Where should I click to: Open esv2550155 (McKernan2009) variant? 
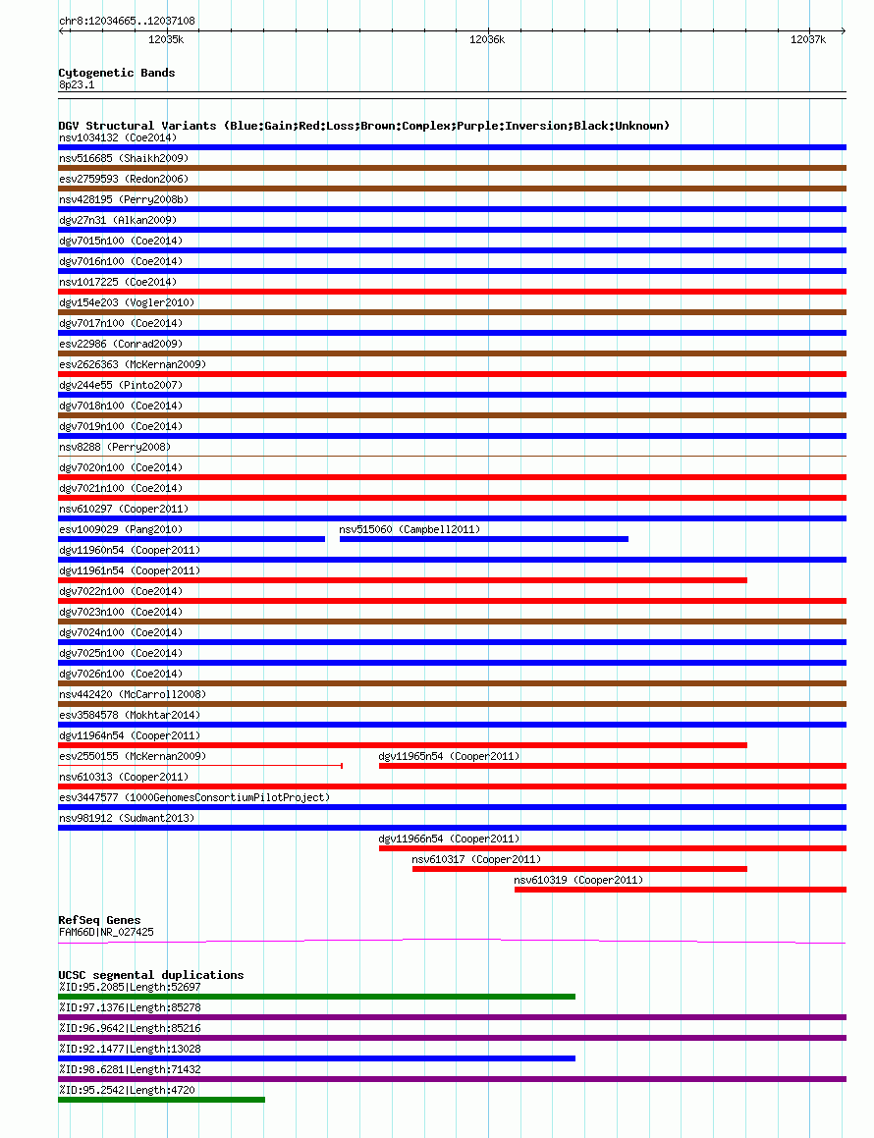point(133,756)
